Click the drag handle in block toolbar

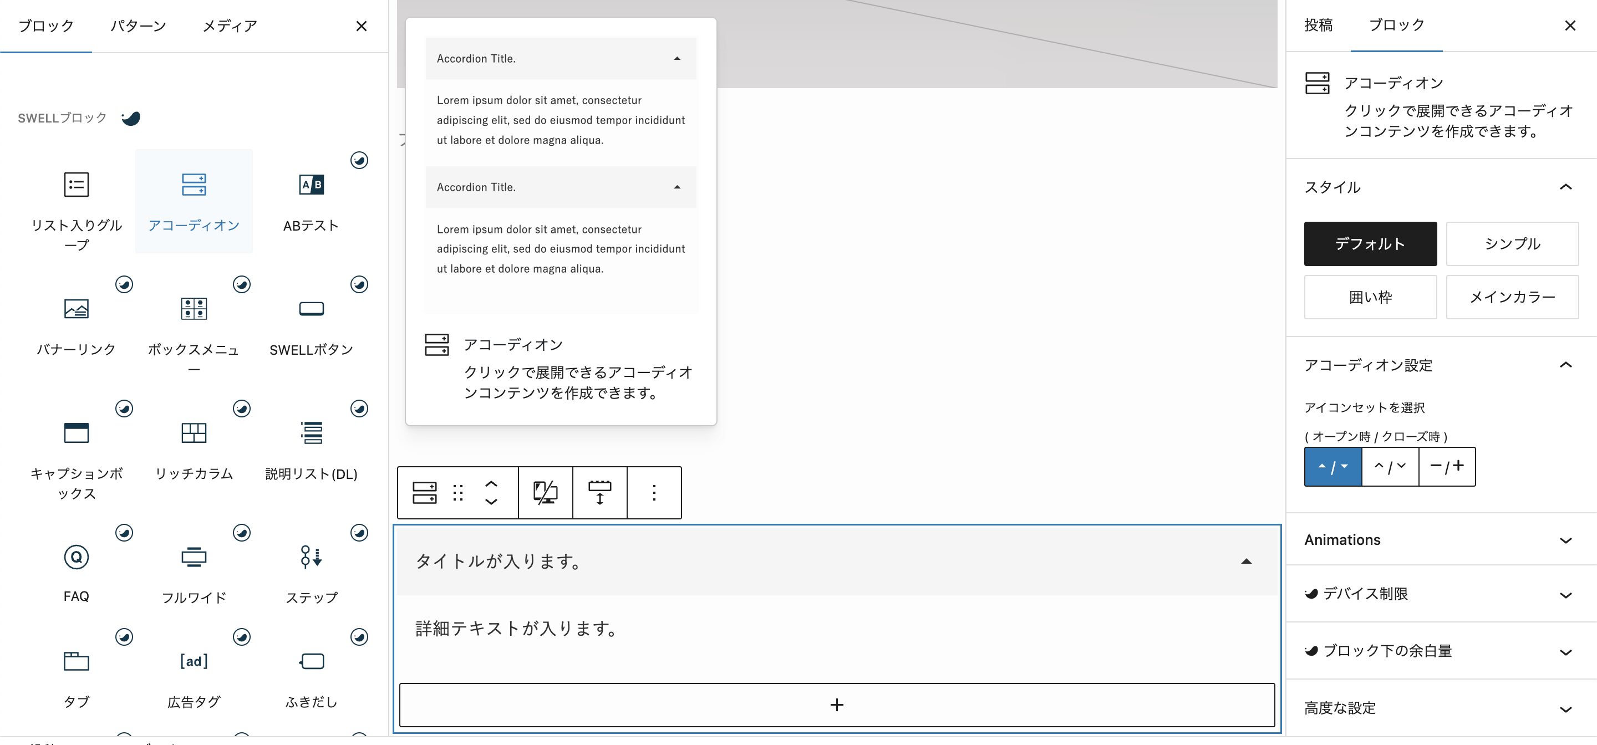coord(458,493)
